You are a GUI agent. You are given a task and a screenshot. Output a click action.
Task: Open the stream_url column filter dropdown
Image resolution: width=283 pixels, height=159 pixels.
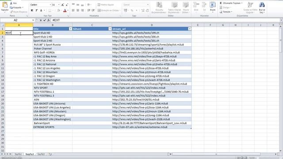[190, 29]
